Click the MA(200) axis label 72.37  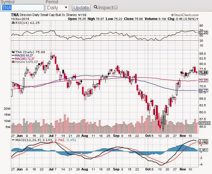click(x=203, y=81)
